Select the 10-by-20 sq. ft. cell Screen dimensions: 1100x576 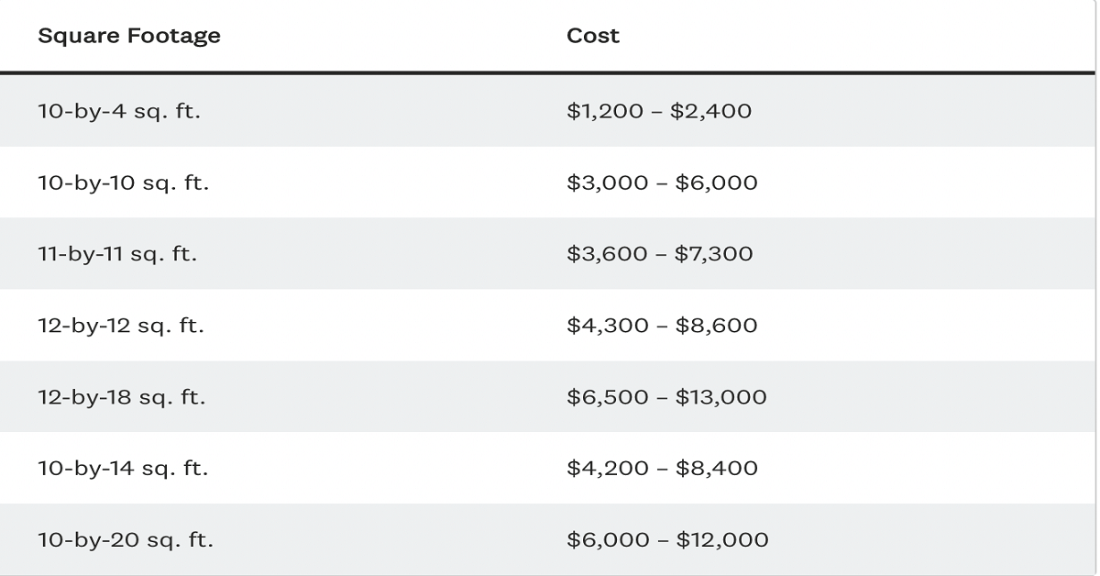pos(126,540)
